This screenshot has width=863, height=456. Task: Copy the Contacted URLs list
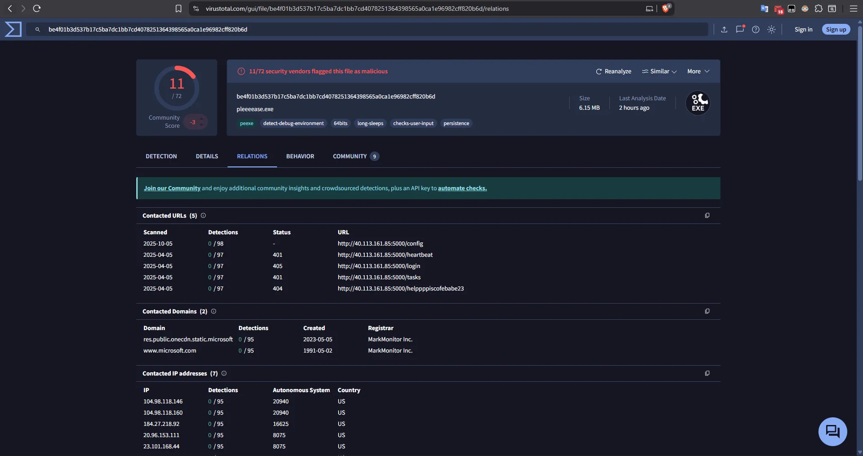(x=707, y=216)
